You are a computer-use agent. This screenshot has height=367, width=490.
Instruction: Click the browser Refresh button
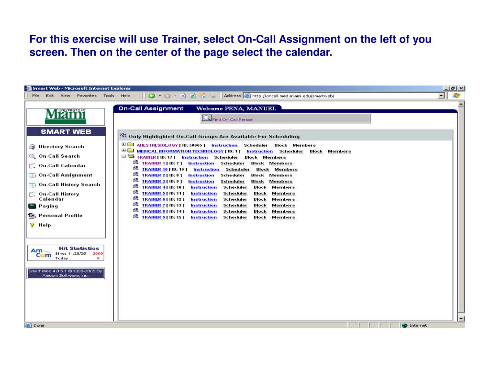point(193,96)
